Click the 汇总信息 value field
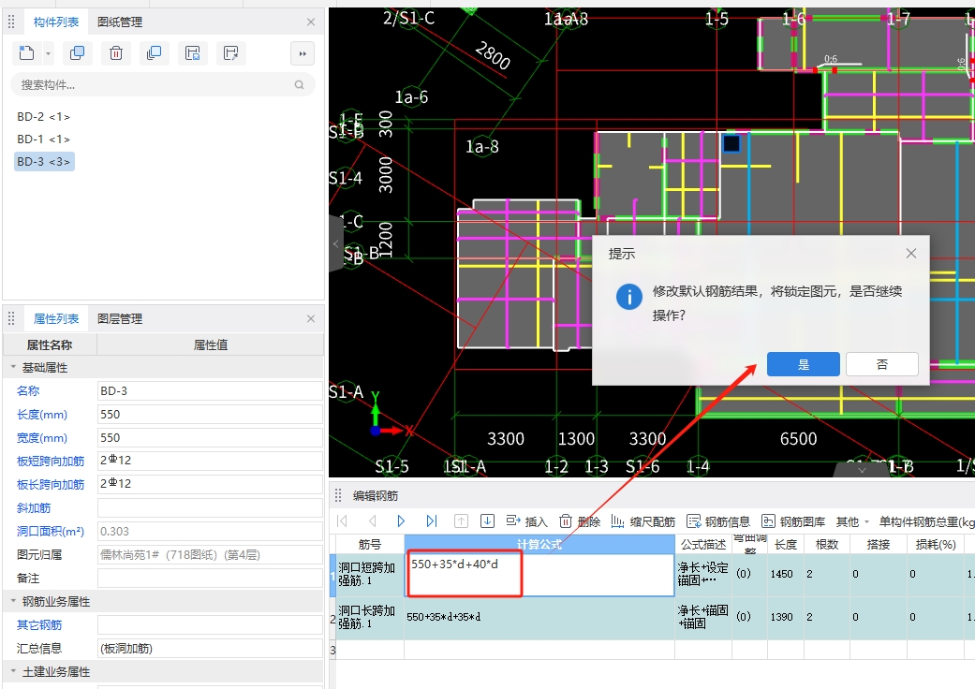This screenshot has width=975, height=689. click(210, 648)
